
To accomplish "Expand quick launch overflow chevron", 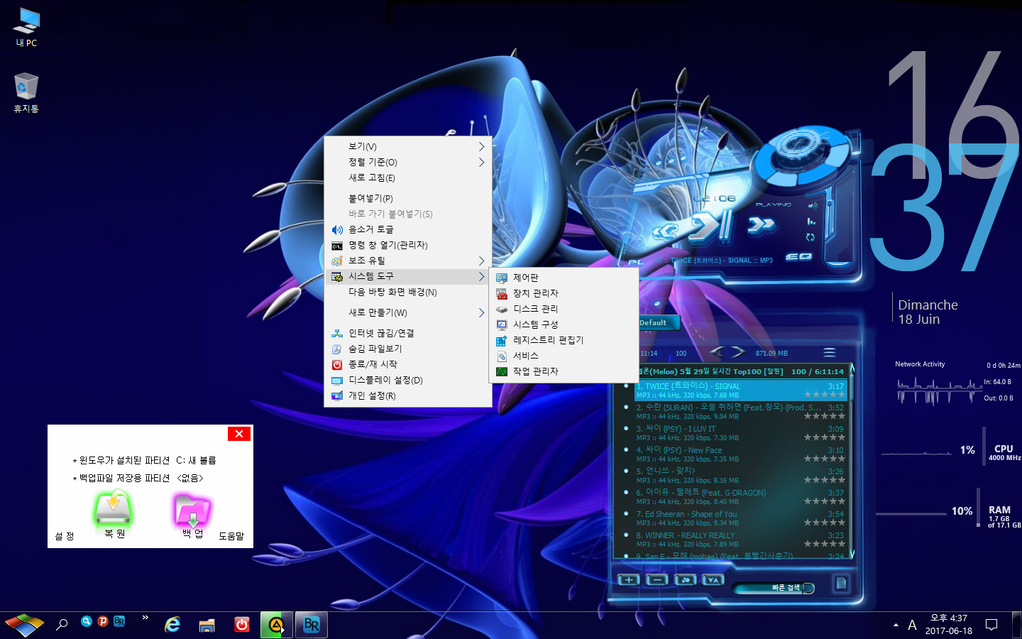I will pos(145,618).
